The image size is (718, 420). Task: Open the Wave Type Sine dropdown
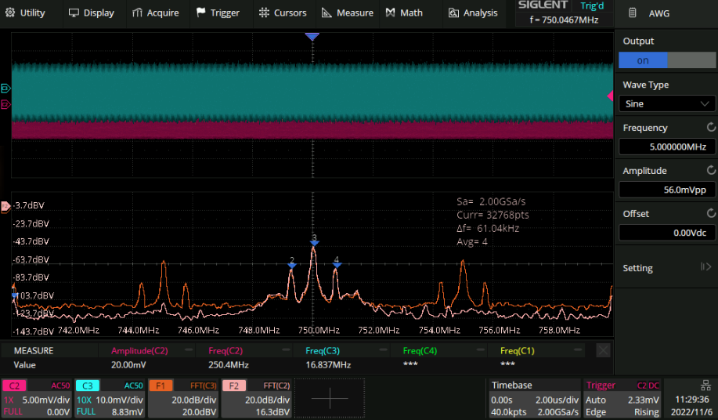(666, 103)
